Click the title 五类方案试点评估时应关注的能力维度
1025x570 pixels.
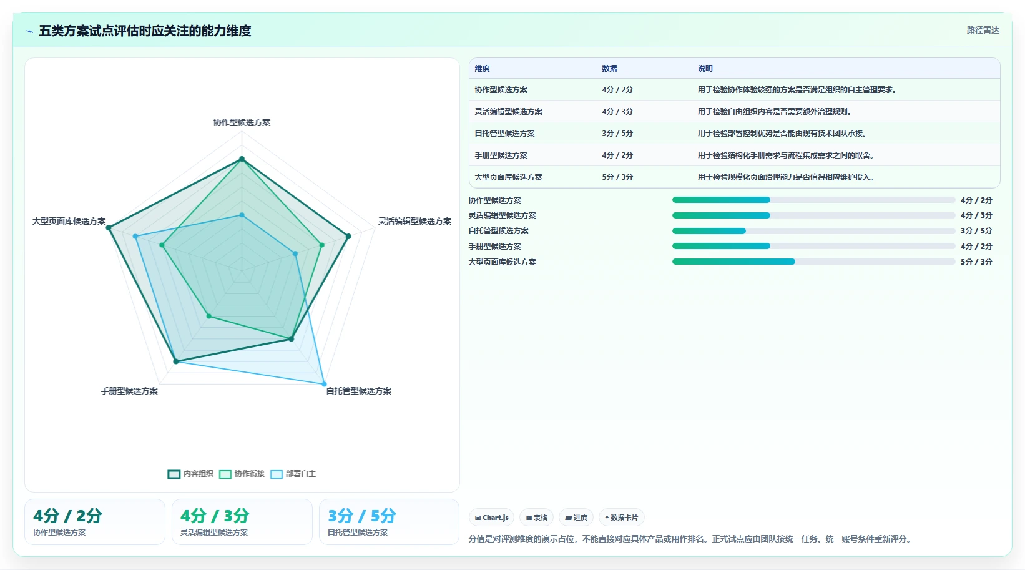click(145, 31)
